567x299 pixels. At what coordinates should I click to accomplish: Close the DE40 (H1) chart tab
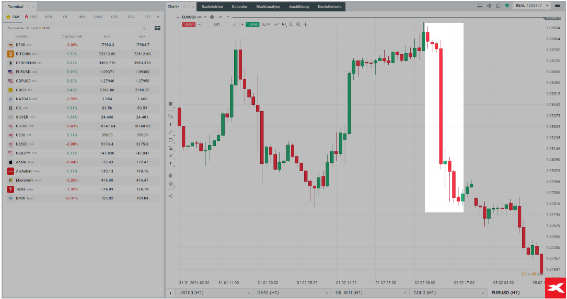(x=327, y=293)
